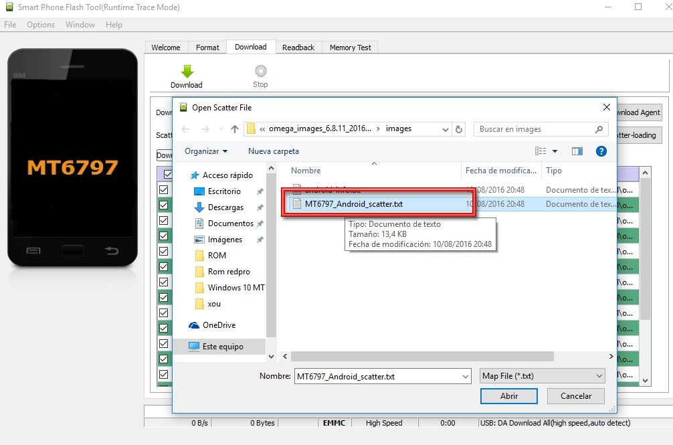Viewport: 673px width, 445px height.
Task: Close the Open Scatter File dialog
Action: 607,107
